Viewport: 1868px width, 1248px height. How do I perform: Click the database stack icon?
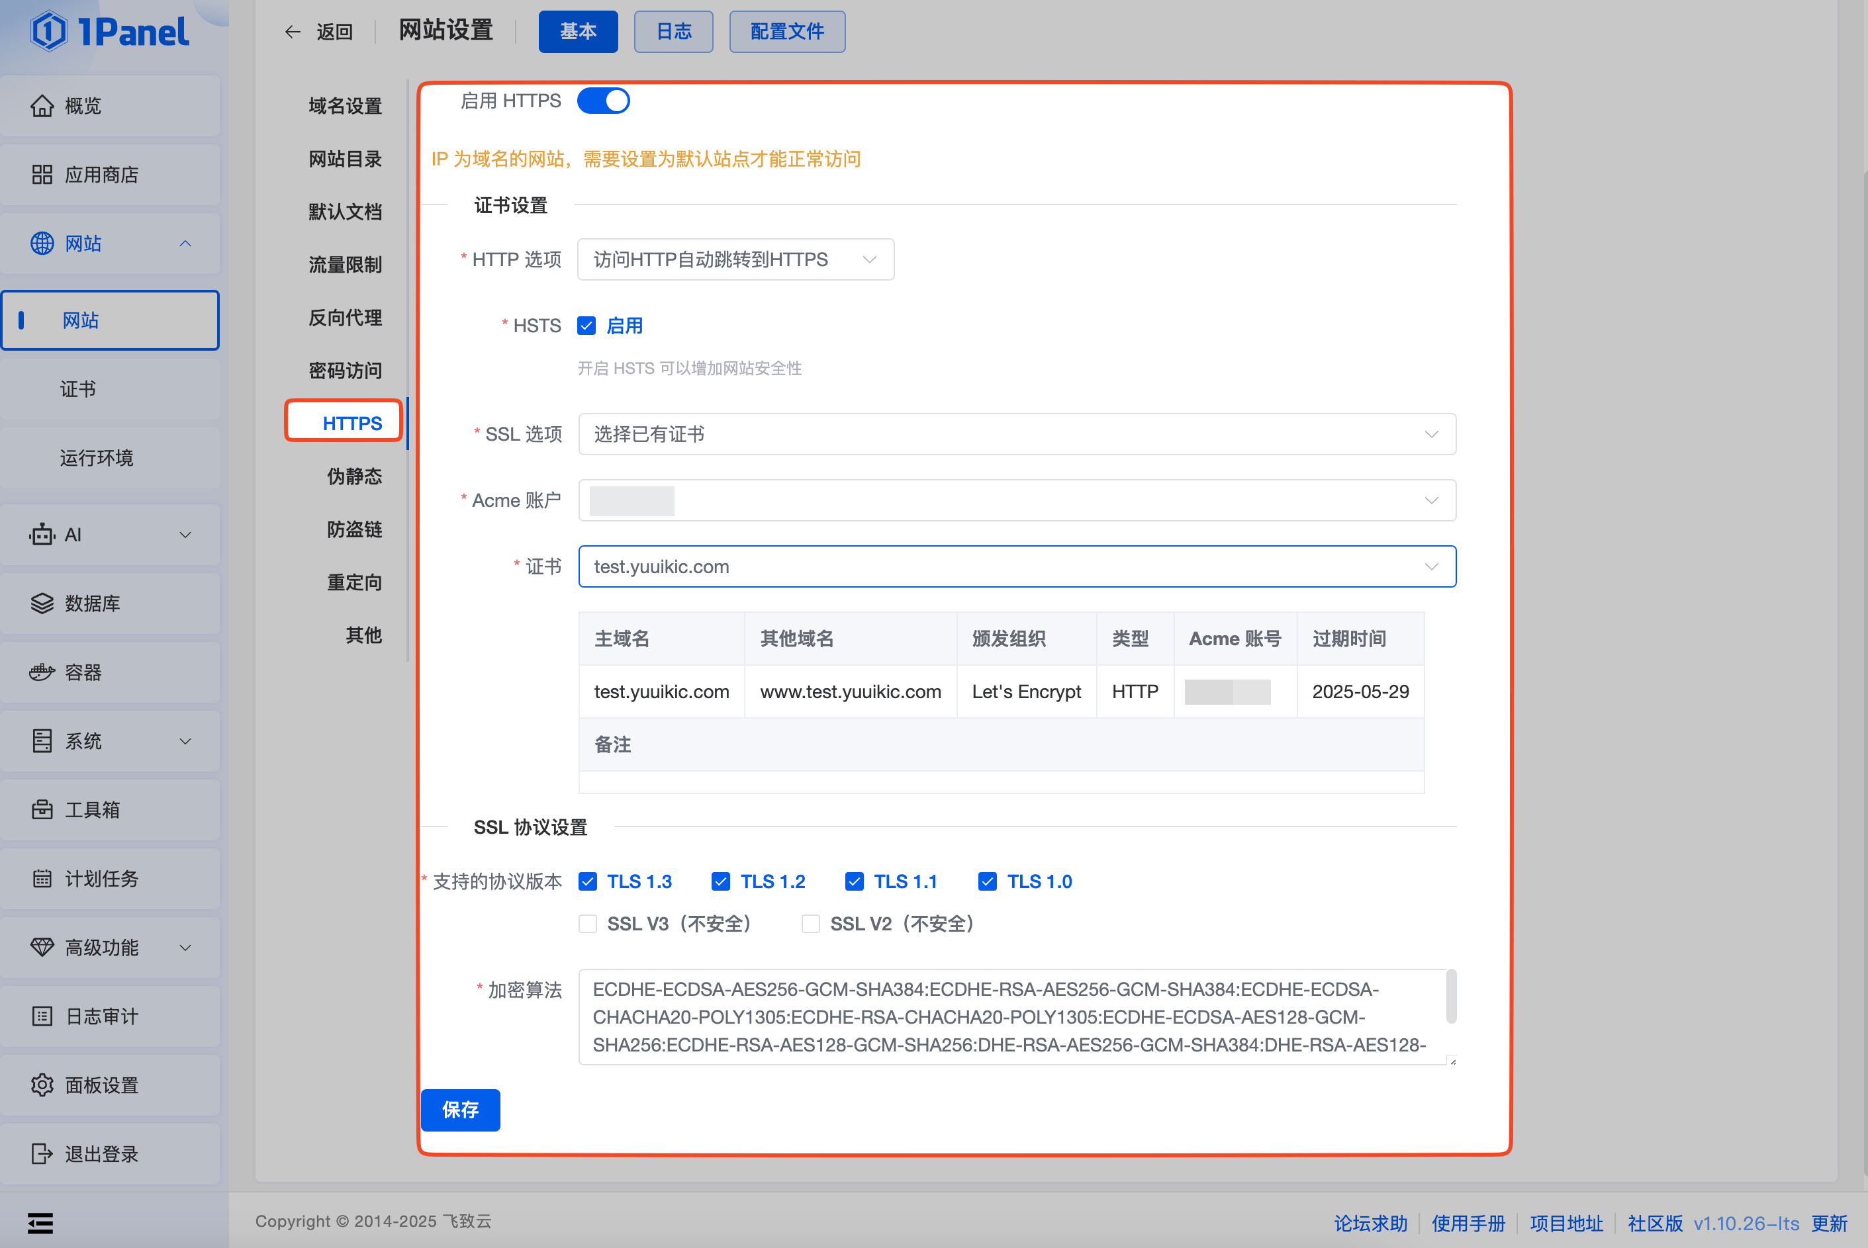(42, 603)
